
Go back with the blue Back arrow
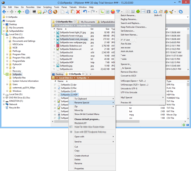click(4, 12)
